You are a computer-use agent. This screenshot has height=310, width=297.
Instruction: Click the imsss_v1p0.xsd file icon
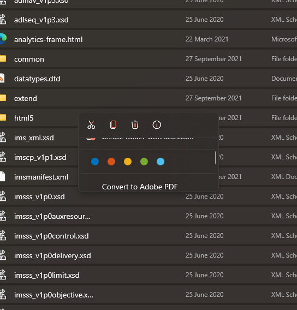click(x=3, y=196)
